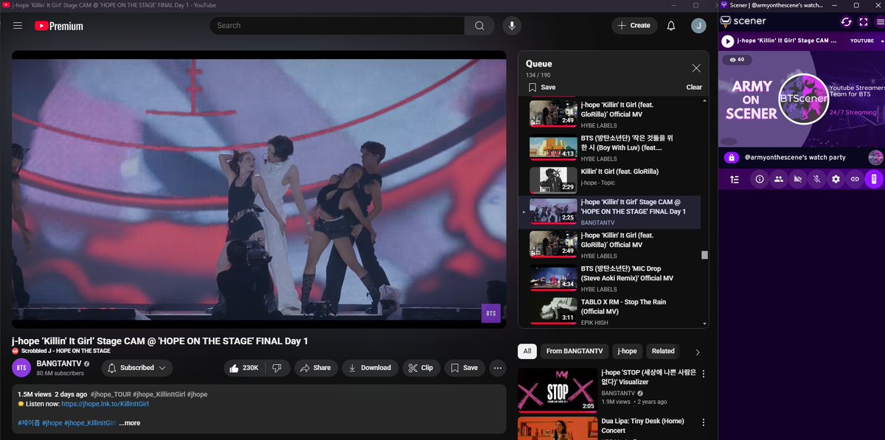Expand the description with ...more
The width and height of the screenshot is (885, 440).
point(129,423)
